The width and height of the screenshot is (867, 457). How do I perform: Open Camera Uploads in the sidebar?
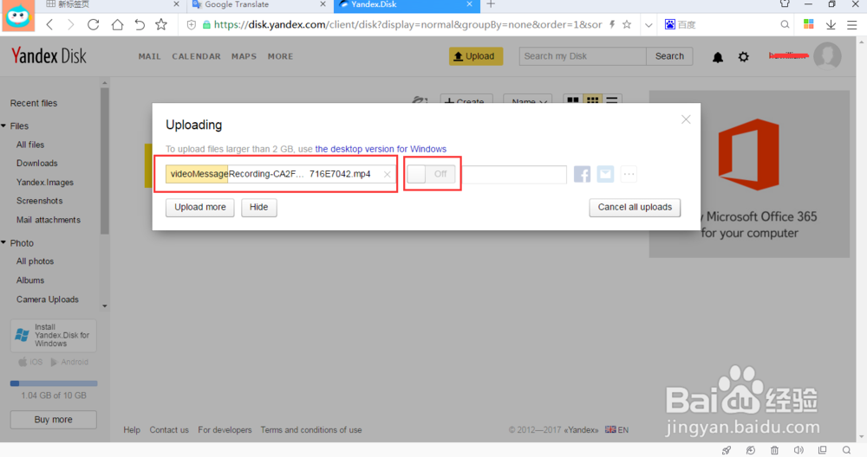click(x=48, y=299)
